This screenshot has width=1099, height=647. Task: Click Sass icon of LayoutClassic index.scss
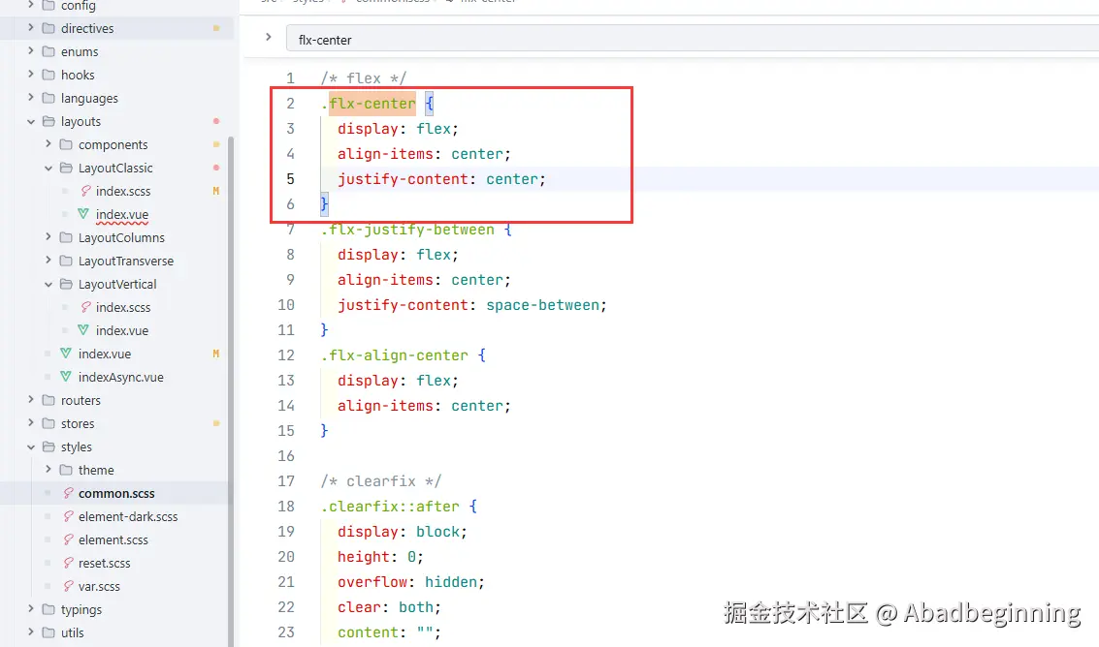(85, 191)
